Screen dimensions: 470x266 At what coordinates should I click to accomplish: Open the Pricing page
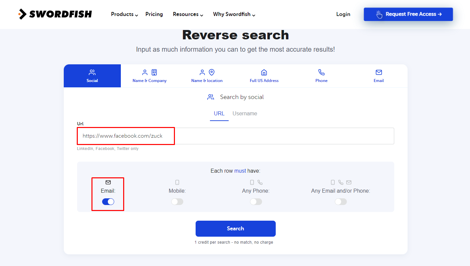(154, 14)
